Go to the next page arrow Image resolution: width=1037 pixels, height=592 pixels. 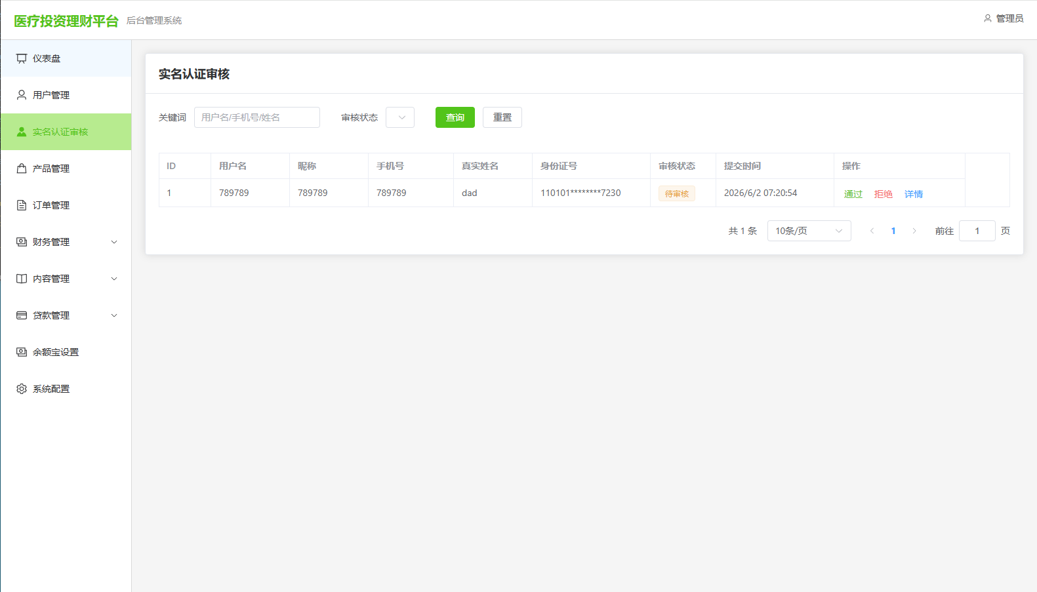(x=914, y=231)
